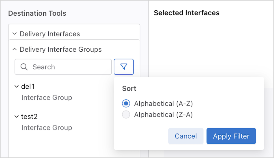Select the Alphabetical (Z-A) radio button
Image resolution: width=274 pixels, height=158 pixels.
tap(126, 115)
